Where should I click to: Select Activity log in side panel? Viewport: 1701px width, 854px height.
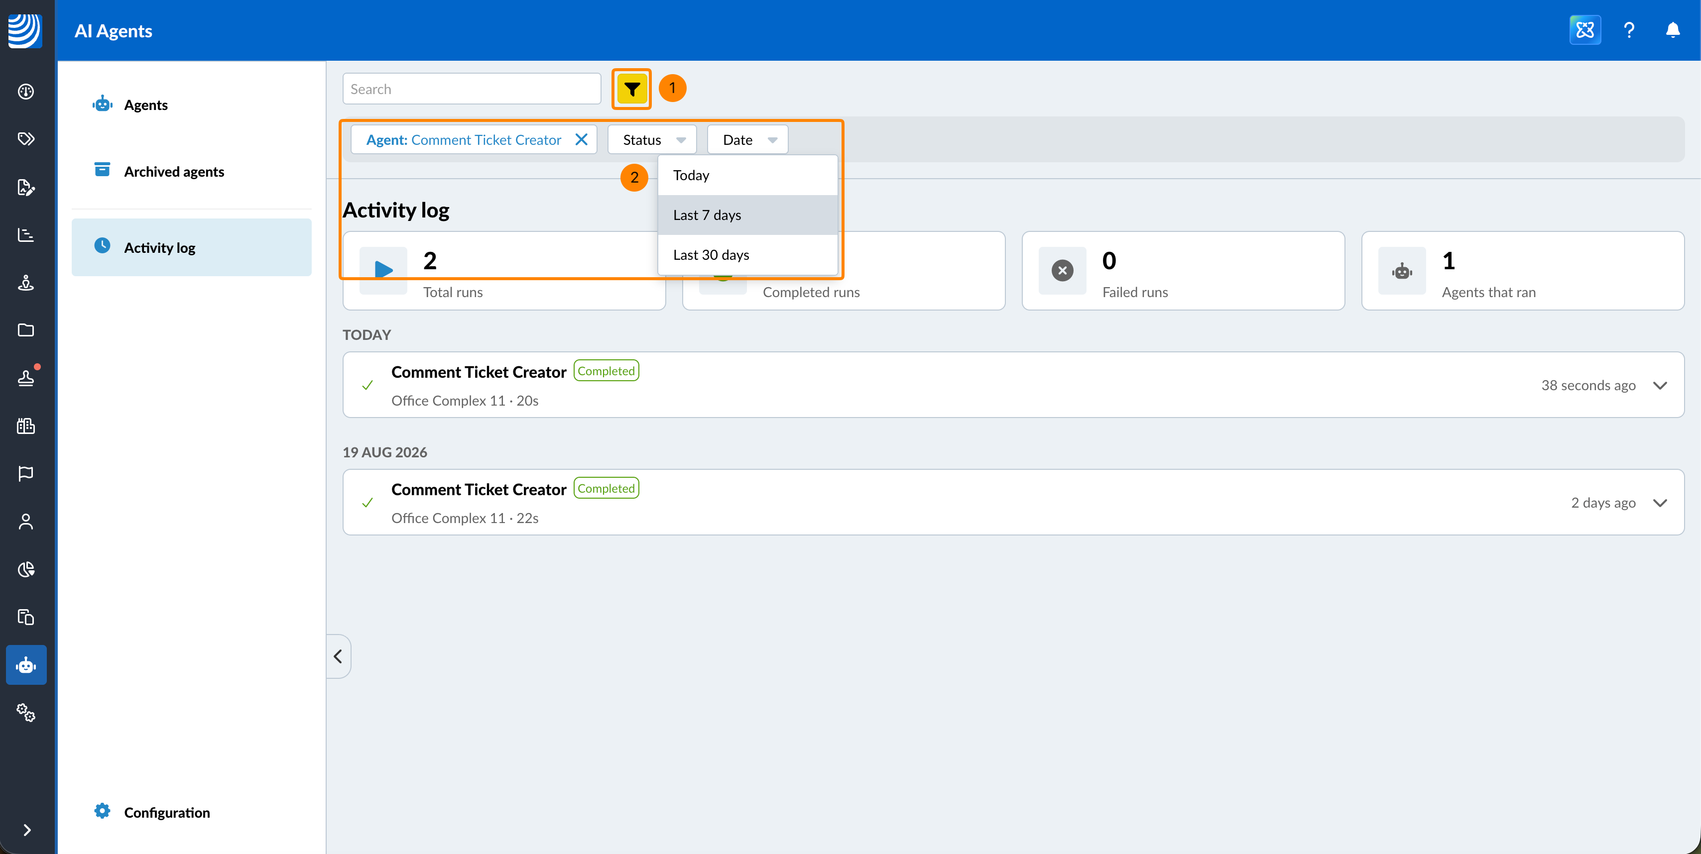pos(192,247)
